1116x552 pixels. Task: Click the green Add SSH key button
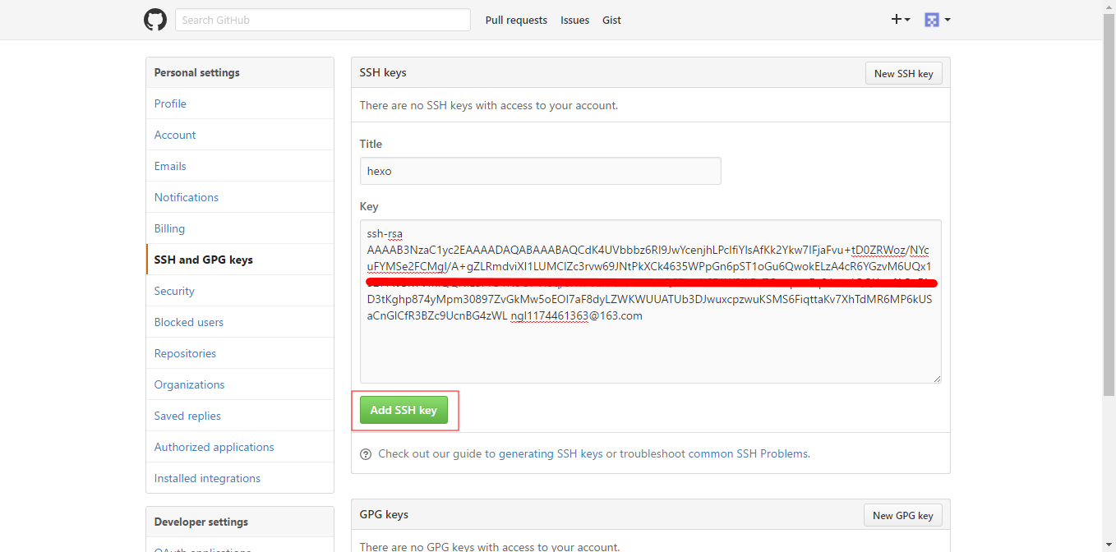(x=404, y=410)
